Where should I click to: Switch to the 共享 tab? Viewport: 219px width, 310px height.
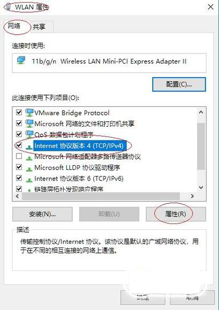[39, 27]
